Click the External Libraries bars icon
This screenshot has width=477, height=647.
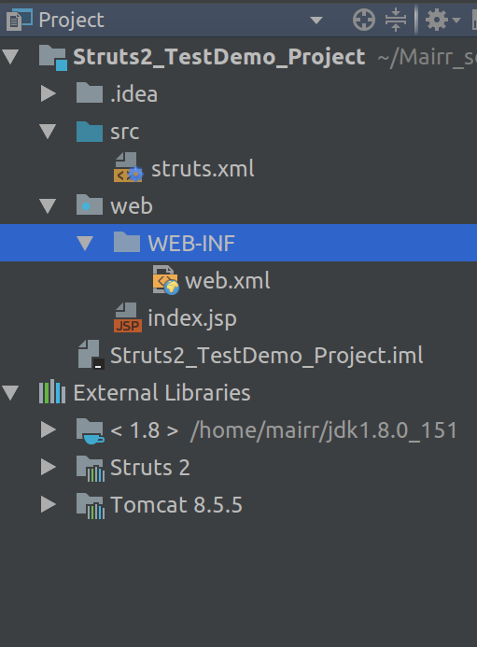coord(52,392)
